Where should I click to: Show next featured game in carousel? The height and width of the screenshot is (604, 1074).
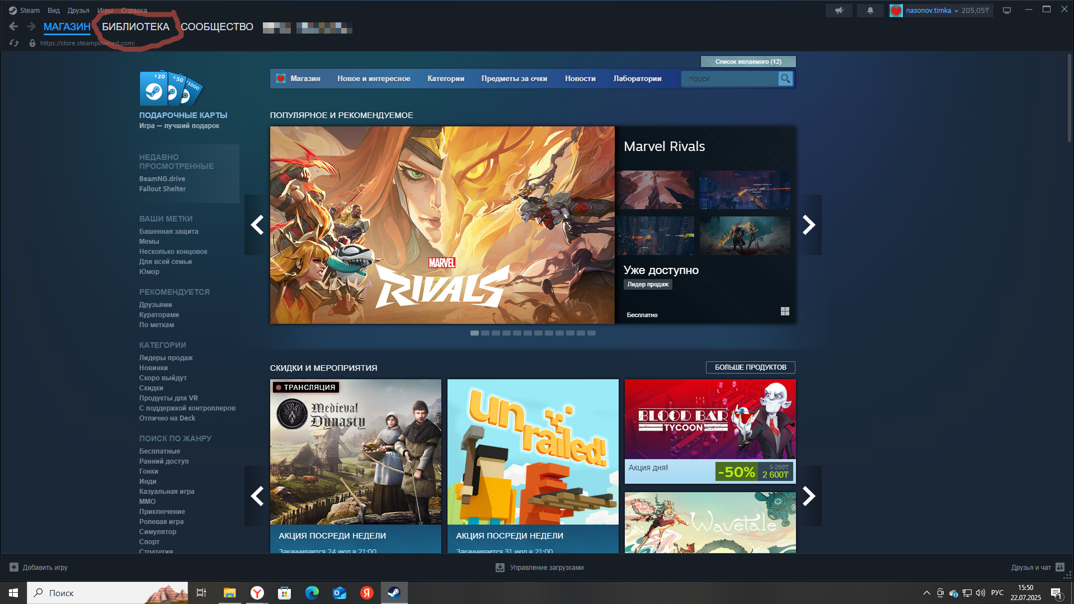click(x=809, y=225)
